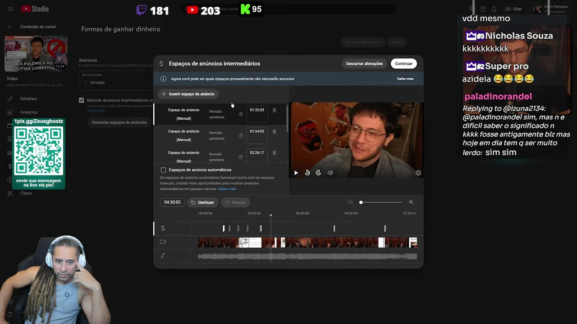Select the audio track music icon
The image size is (577, 324).
point(163,256)
